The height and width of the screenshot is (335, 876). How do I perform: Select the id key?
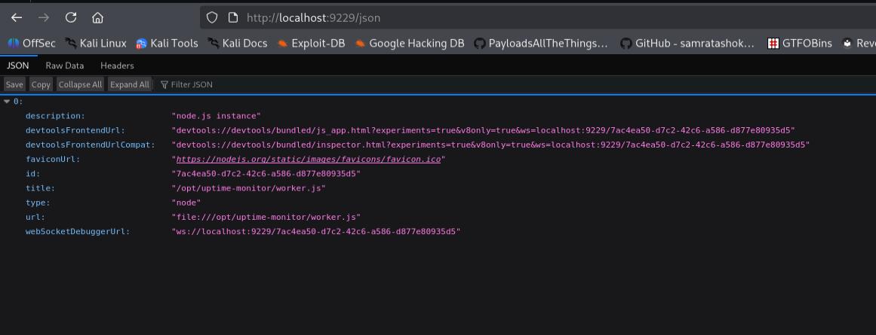(x=33, y=174)
